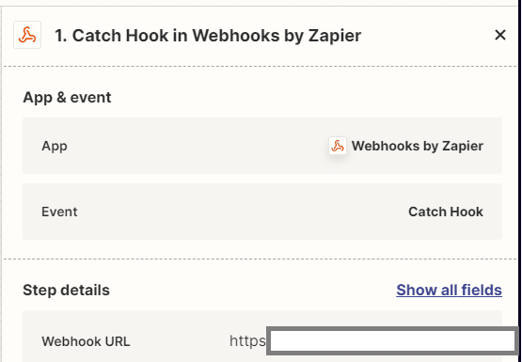Close the Catch Hook step panel
522x362 pixels.
tap(500, 35)
